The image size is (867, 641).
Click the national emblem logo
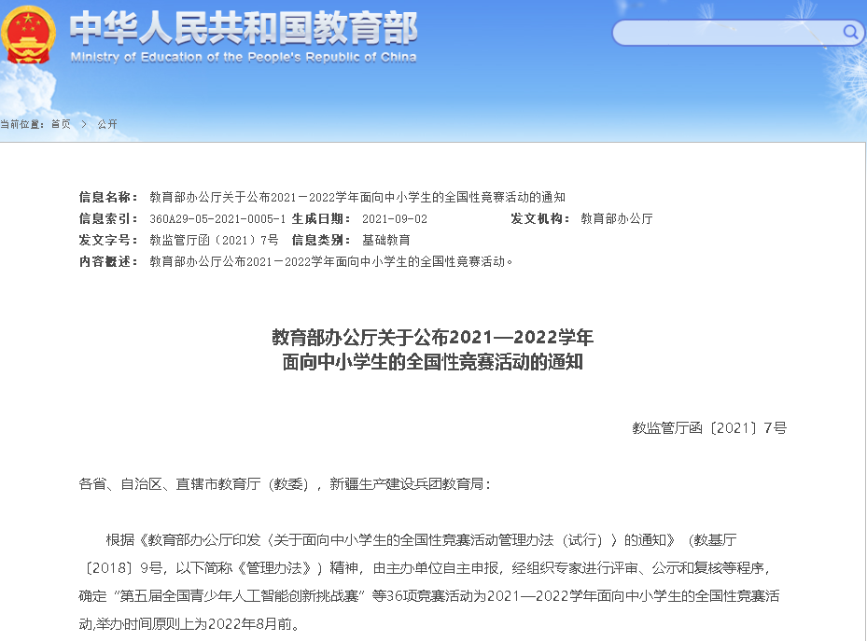click(x=28, y=35)
